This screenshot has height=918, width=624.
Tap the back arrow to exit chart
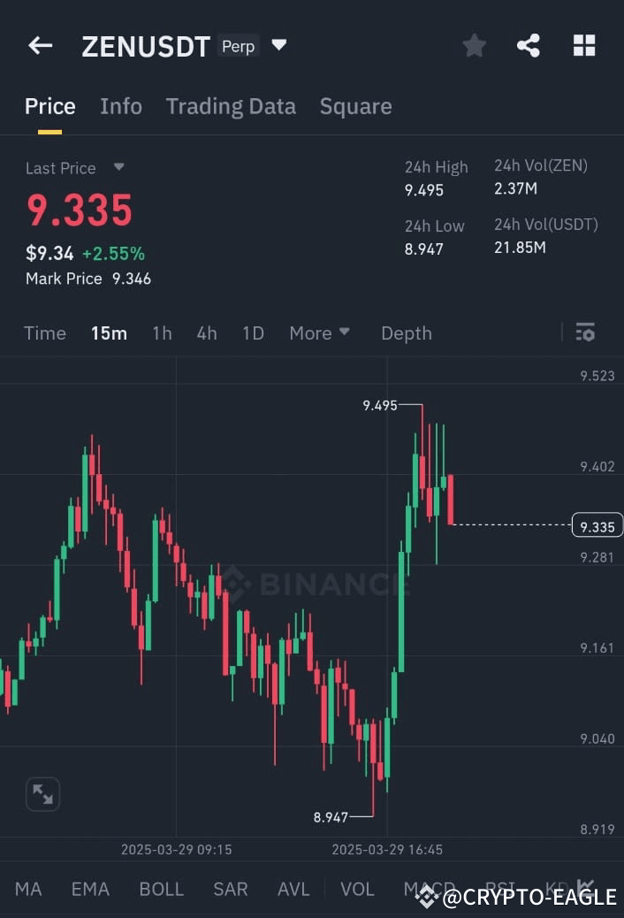40,45
